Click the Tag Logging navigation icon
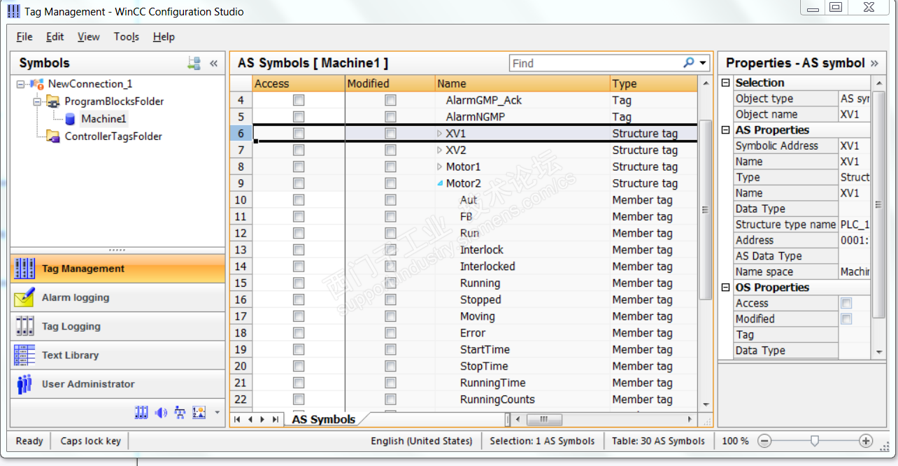Screen dimensions: 898x466 coord(24,326)
